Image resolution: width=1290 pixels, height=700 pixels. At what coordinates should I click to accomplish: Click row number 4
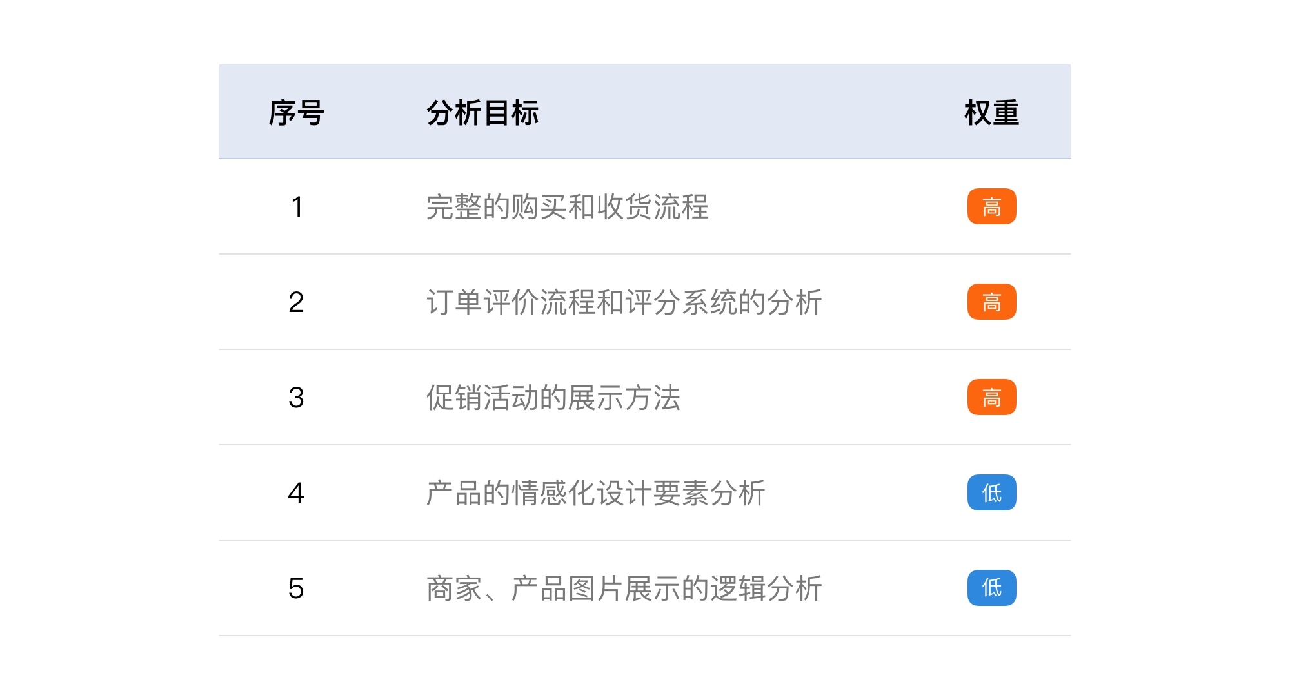[x=296, y=493]
